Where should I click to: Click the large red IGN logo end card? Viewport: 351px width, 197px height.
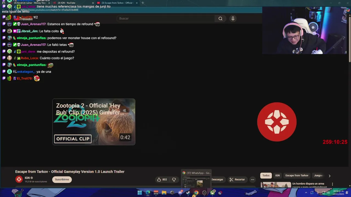point(277,122)
